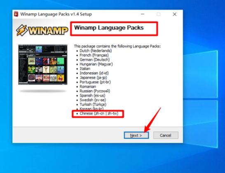
Task: Click the 'This package contains' description line
Action: tap(117, 46)
